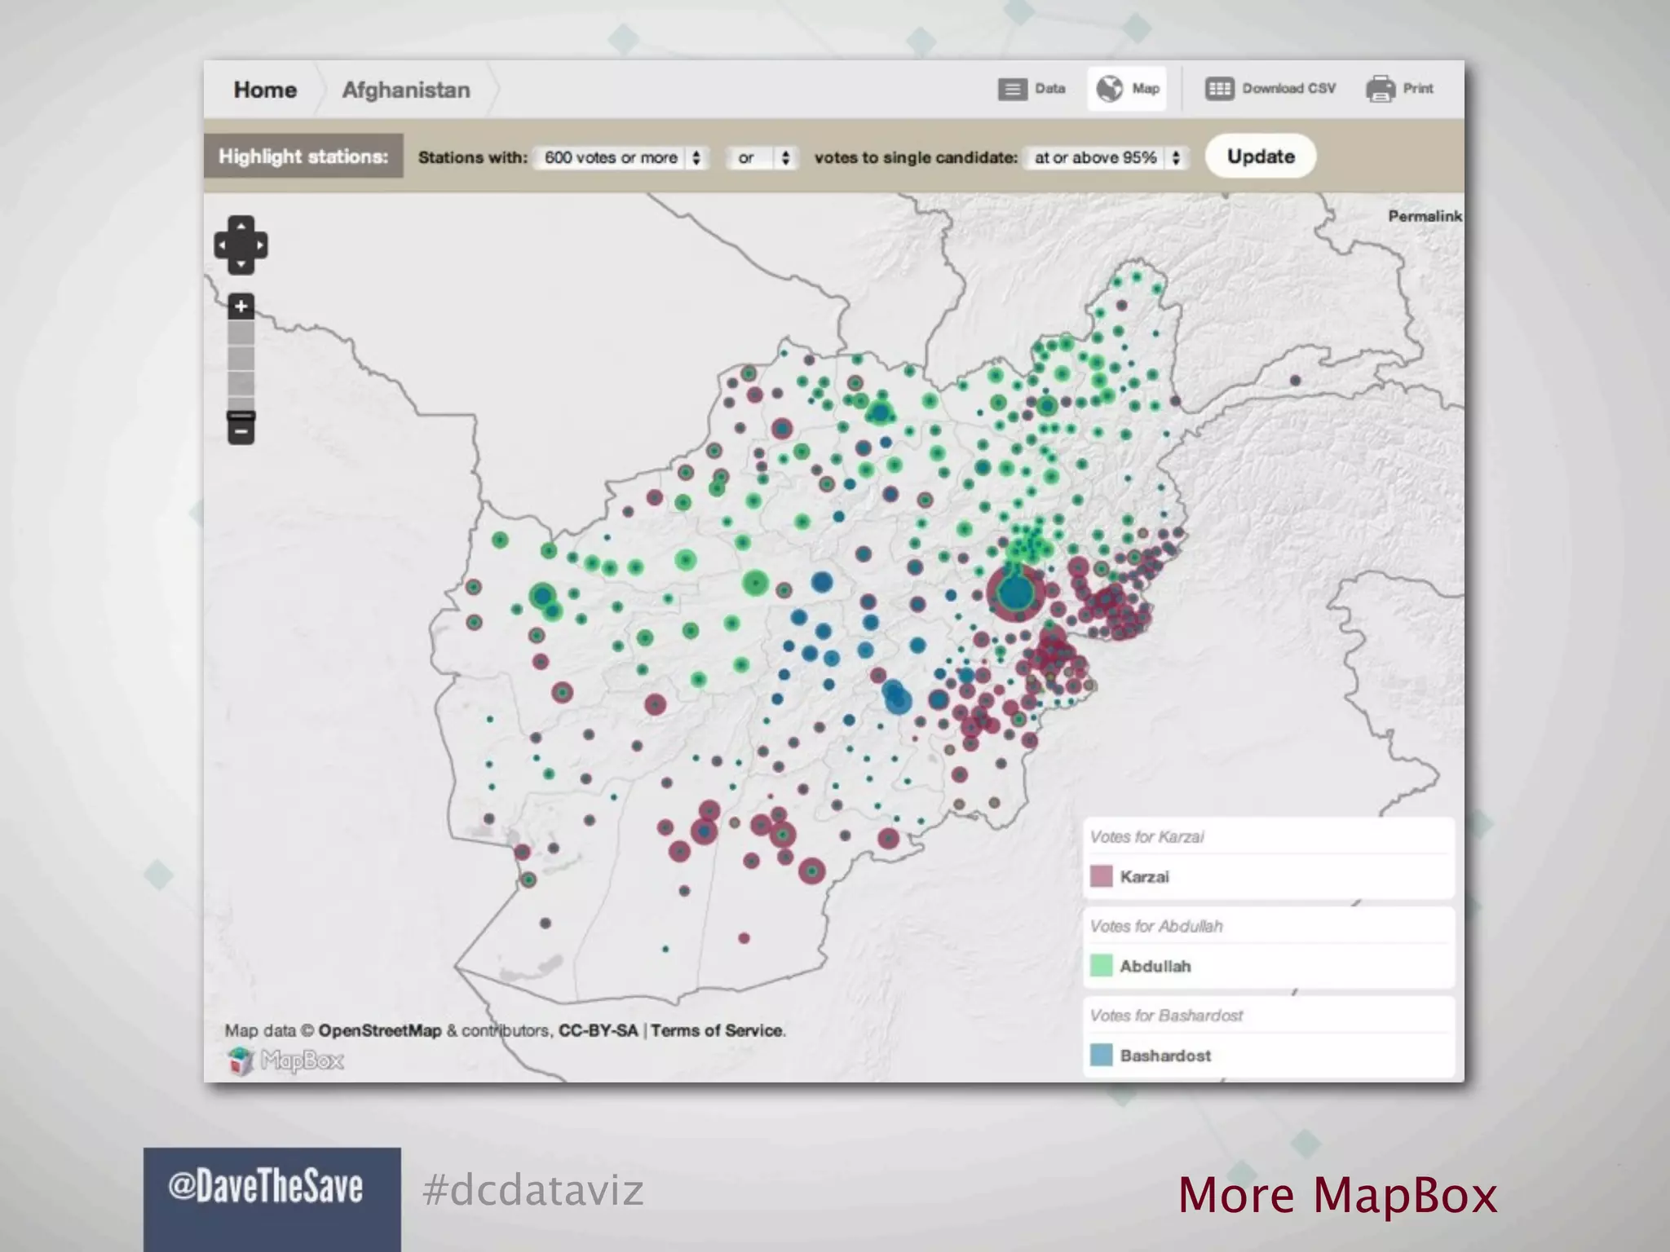Click the Bashardost blue legend swatch

1101,1056
